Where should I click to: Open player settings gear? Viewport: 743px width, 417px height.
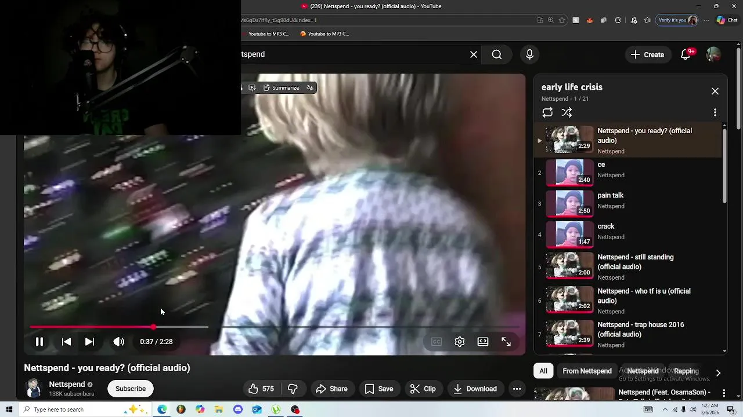click(460, 342)
